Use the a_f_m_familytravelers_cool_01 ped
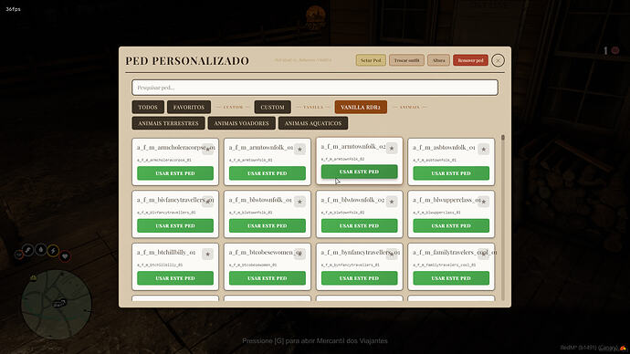This screenshot has height=354, width=630. pos(451,278)
